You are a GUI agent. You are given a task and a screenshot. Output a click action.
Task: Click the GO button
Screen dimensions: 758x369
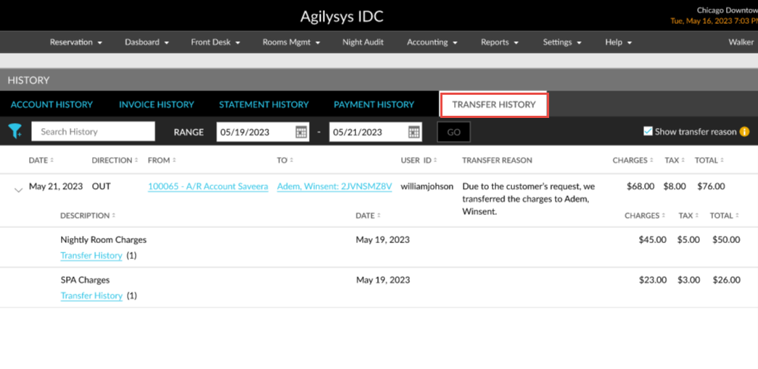tap(453, 132)
